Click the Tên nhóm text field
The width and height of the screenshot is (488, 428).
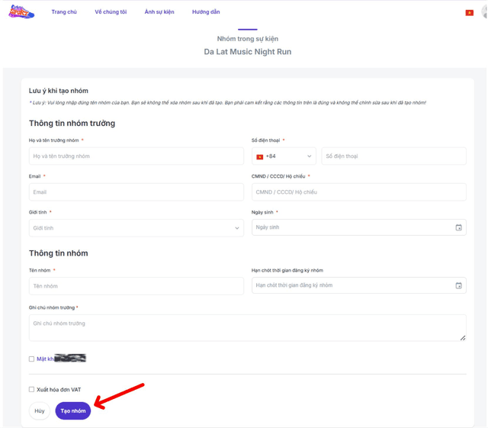pyautogui.click(x=136, y=286)
